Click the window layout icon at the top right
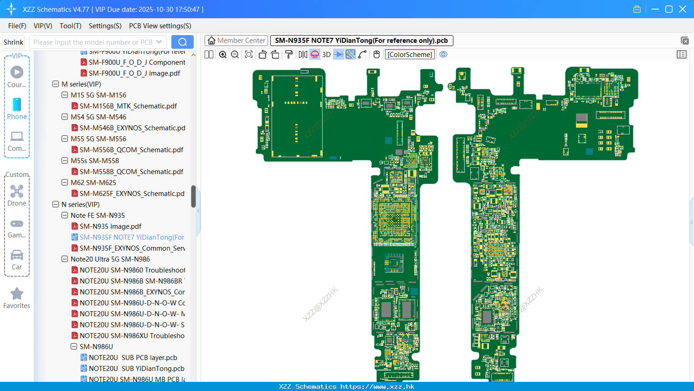This screenshot has width=694, height=391. pos(684,41)
